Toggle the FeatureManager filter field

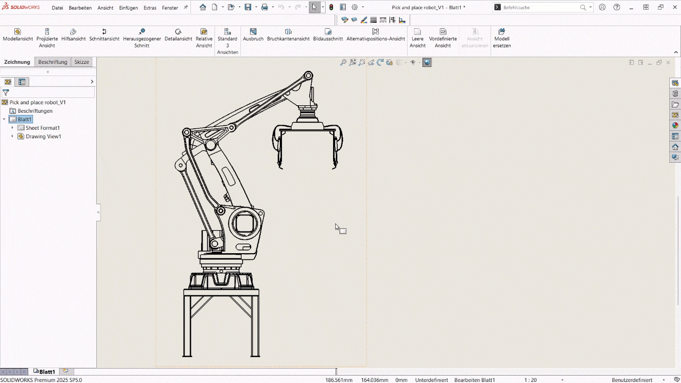[x=5, y=92]
